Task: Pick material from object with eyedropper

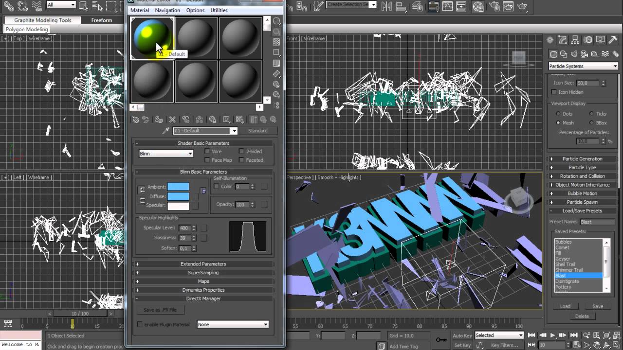Action: click(165, 131)
